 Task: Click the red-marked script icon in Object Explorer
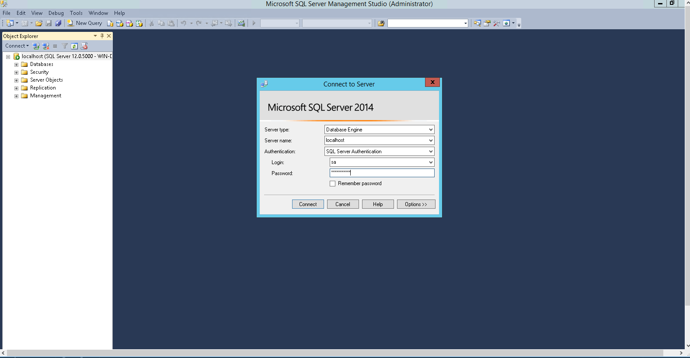pos(84,46)
